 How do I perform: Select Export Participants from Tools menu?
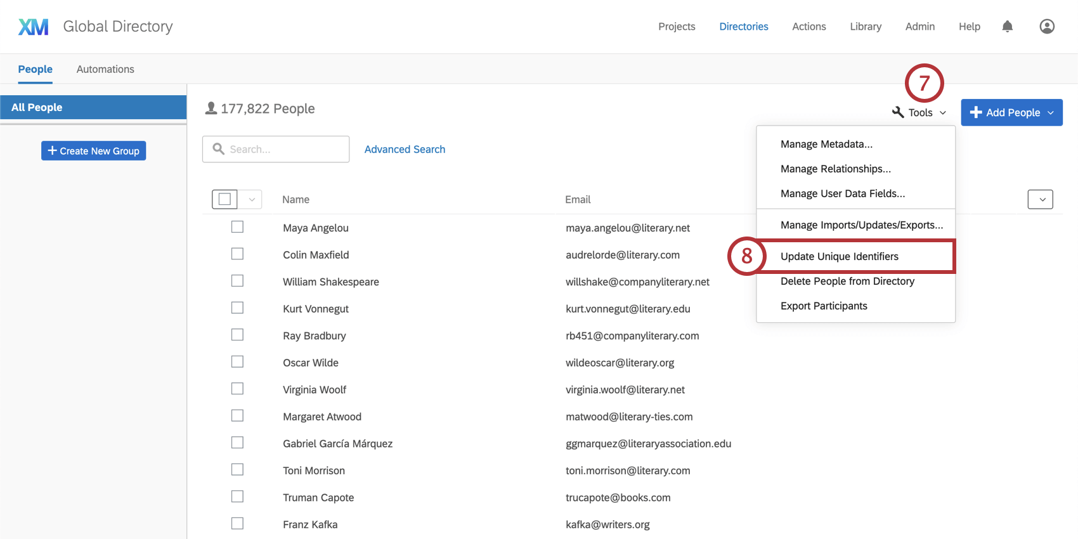pyautogui.click(x=824, y=306)
